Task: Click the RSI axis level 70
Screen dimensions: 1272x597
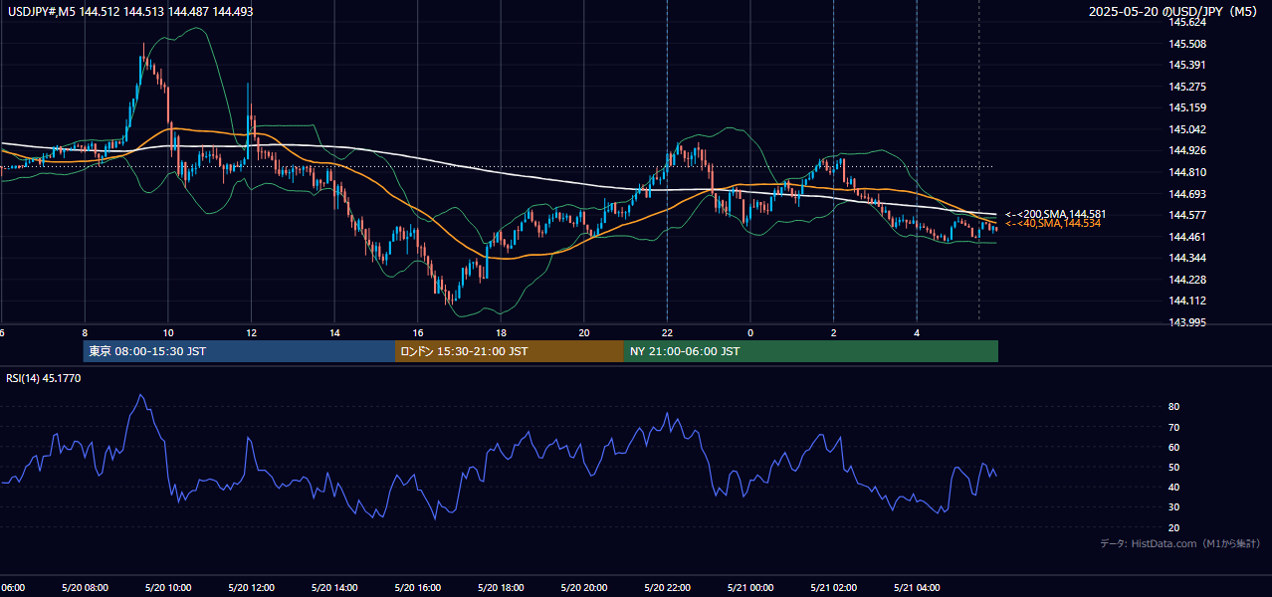Action: tap(1174, 427)
